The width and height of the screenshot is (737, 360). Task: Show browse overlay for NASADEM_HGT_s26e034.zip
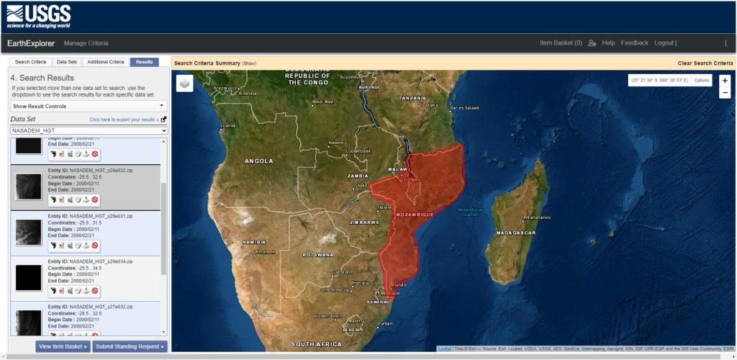pos(61,291)
